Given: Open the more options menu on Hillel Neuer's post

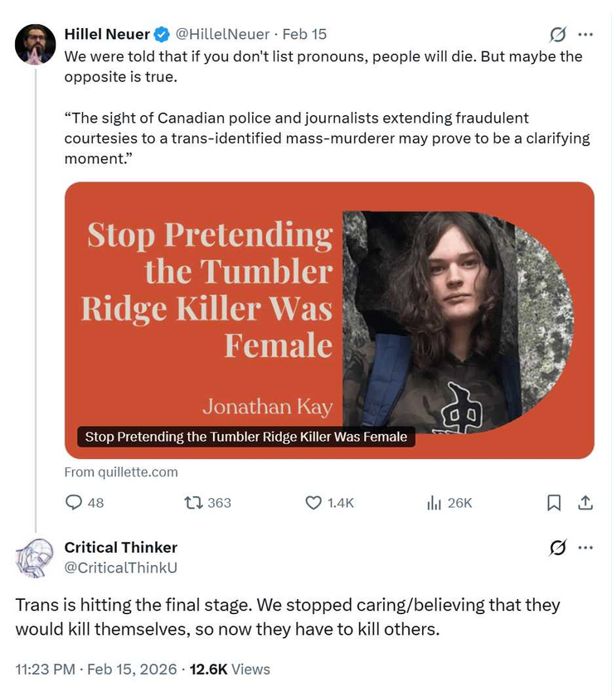Looking at the screenshot, I should pyautogui.click(x=585, y=35).
